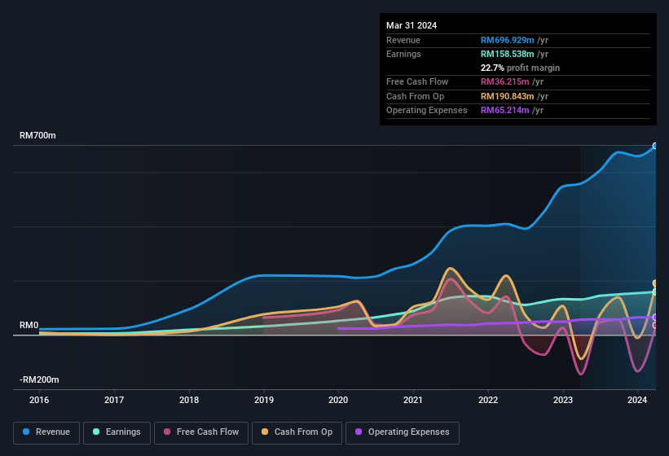Click the 2016 x-axis label
The height and width of the screenshot is (456, 669).
(39, 400)
